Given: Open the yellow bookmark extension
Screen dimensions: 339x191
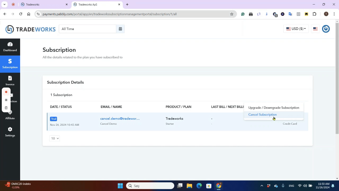Looking at the screenshot, I should pos(306,14).
